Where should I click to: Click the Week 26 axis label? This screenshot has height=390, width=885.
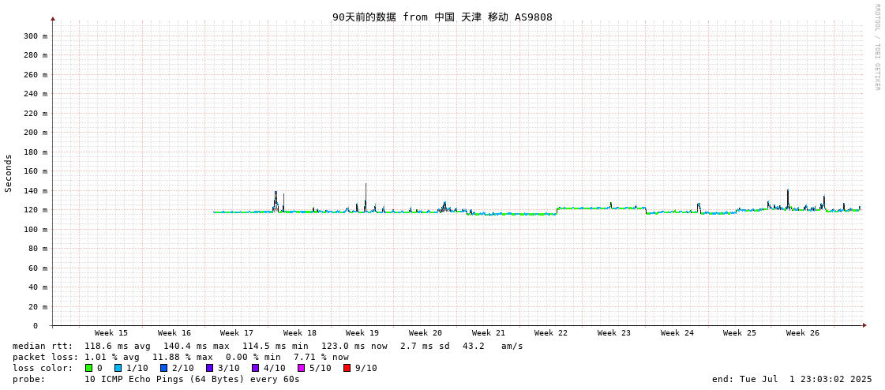point(803,333)
